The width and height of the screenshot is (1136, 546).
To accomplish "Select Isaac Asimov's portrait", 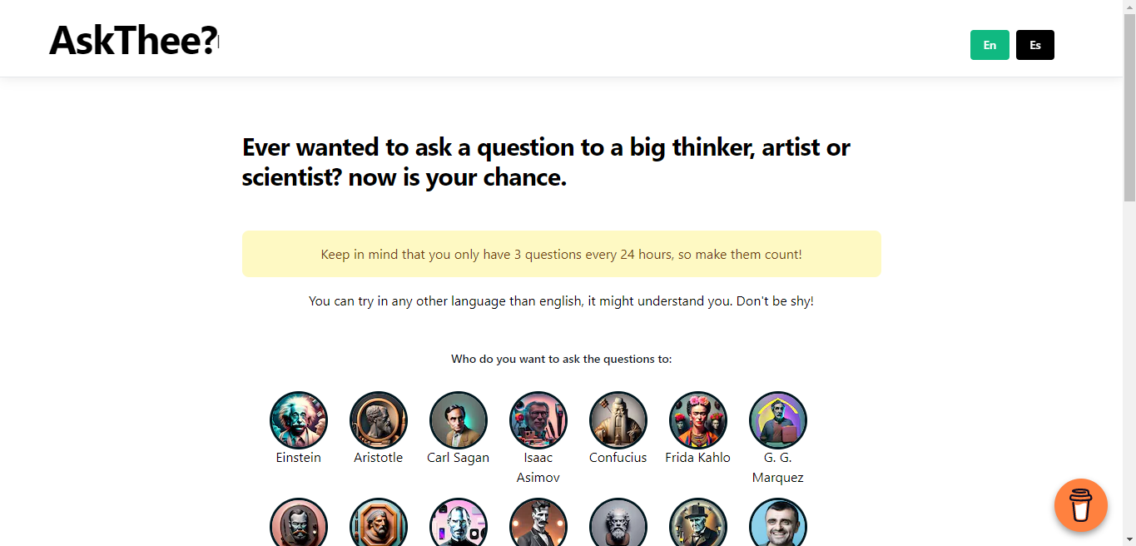I will coord(538,420).
